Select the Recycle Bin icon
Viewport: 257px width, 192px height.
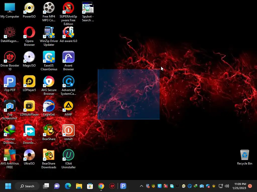[244, 157]
